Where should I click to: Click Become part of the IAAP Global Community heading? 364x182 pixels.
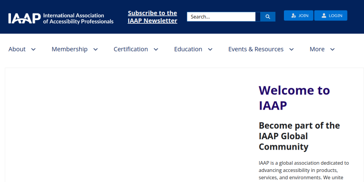[x=299, y=136]
